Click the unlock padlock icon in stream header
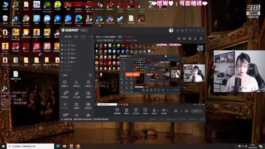Image resolution: width=265 pixels, height=149 pixels. 184,38
